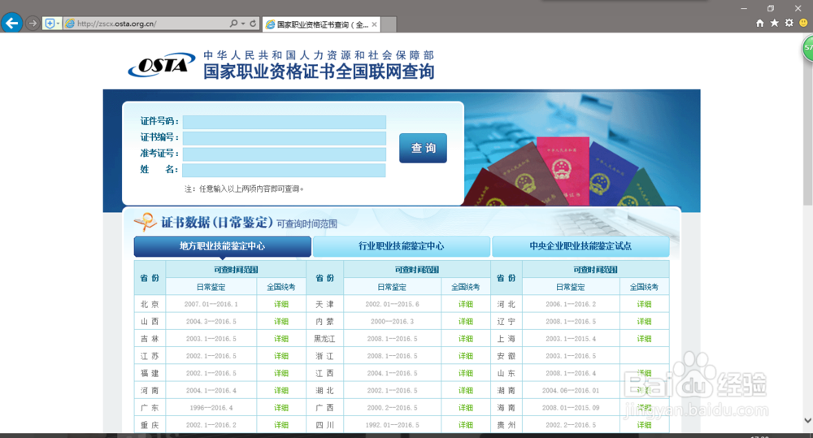The image size is (813, 438).
Task: Open 详细 link for 天津 row
Action: (466, 304)
